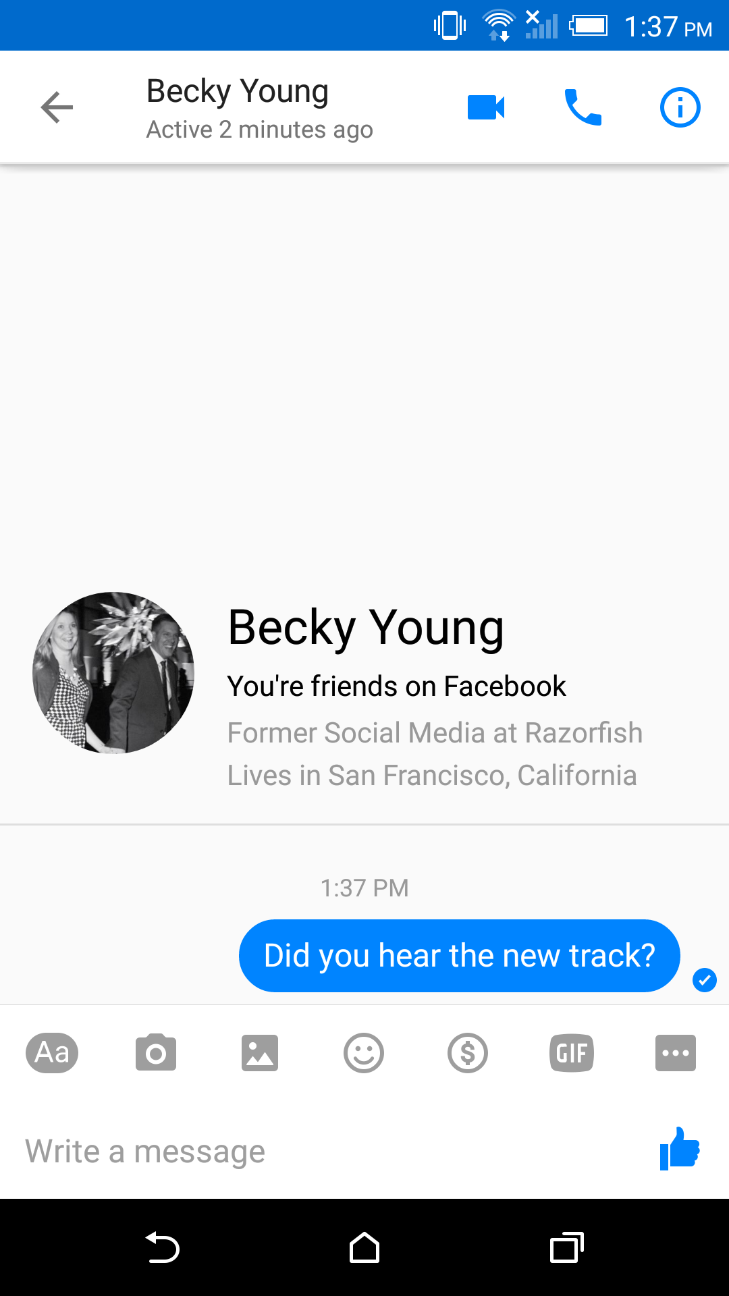Open Becky Young's profile picture
The image size is (729, 1296).
113,673
